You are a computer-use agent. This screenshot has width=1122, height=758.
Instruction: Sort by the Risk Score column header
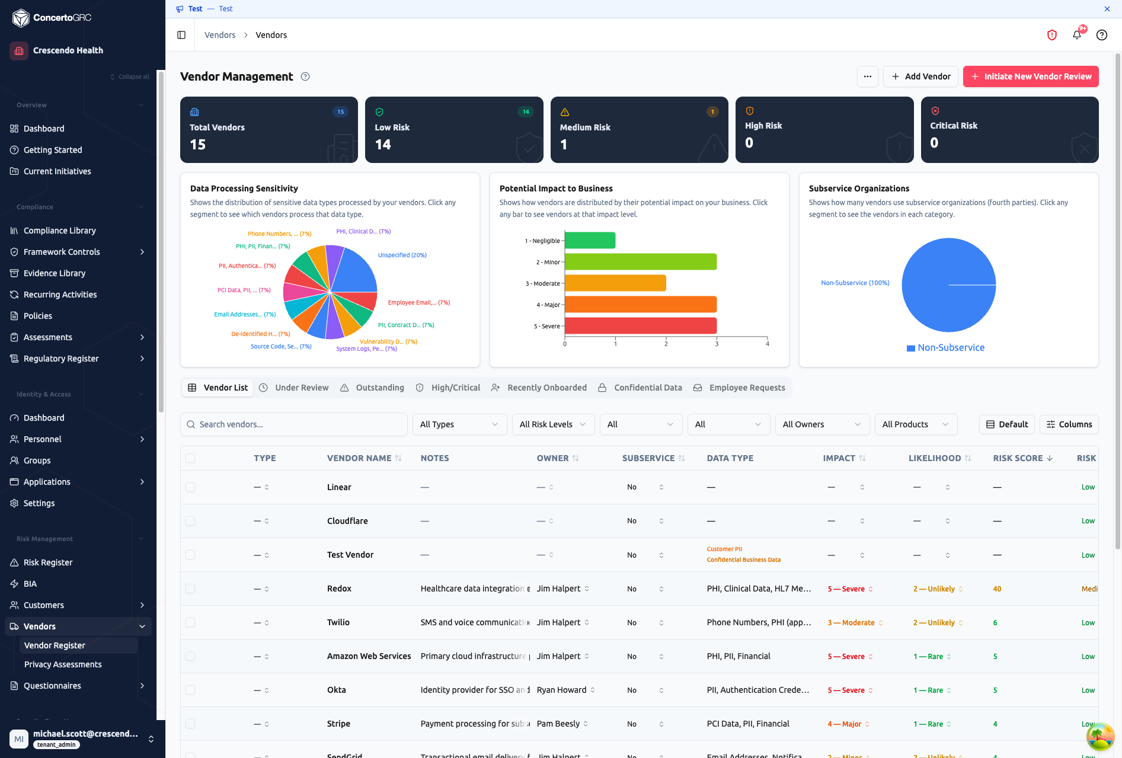1023,458
